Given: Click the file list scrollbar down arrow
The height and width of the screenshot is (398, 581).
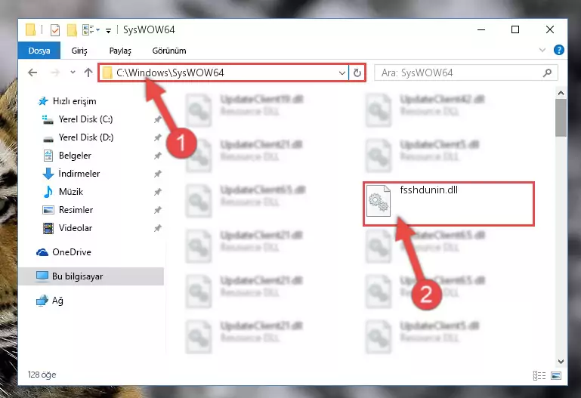Looking at the screenshot, I should pos(561,362).
